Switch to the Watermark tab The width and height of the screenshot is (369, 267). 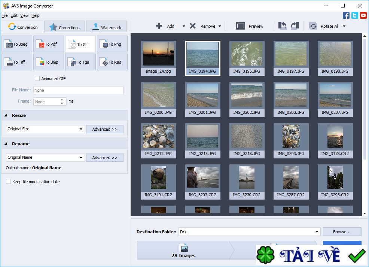click(x=106, y=26)
